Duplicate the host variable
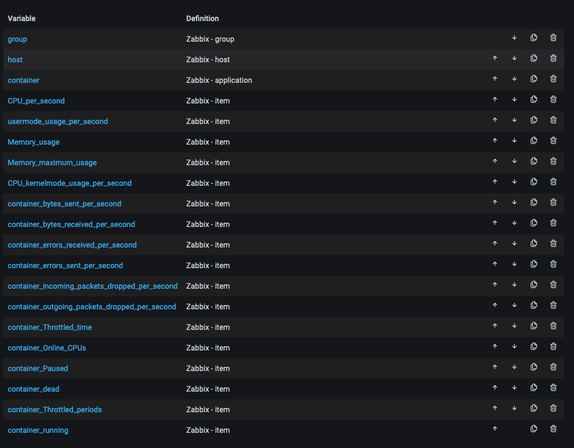The image size is (574, 448). (x=533, y=59)
